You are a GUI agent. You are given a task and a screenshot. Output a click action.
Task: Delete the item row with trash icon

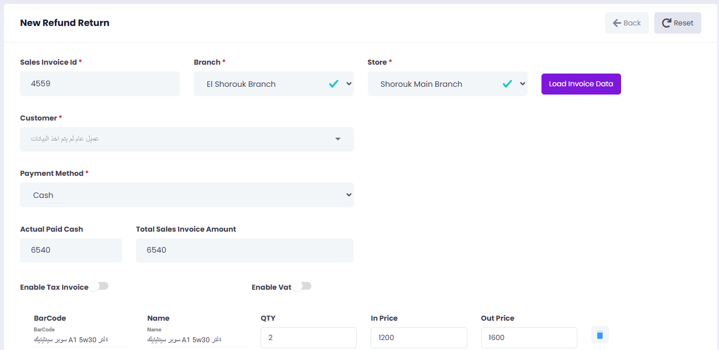pos(600,335)
